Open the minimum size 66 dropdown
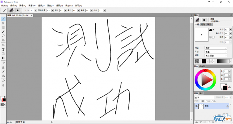The image size is (233, 124). coord(230,33)
